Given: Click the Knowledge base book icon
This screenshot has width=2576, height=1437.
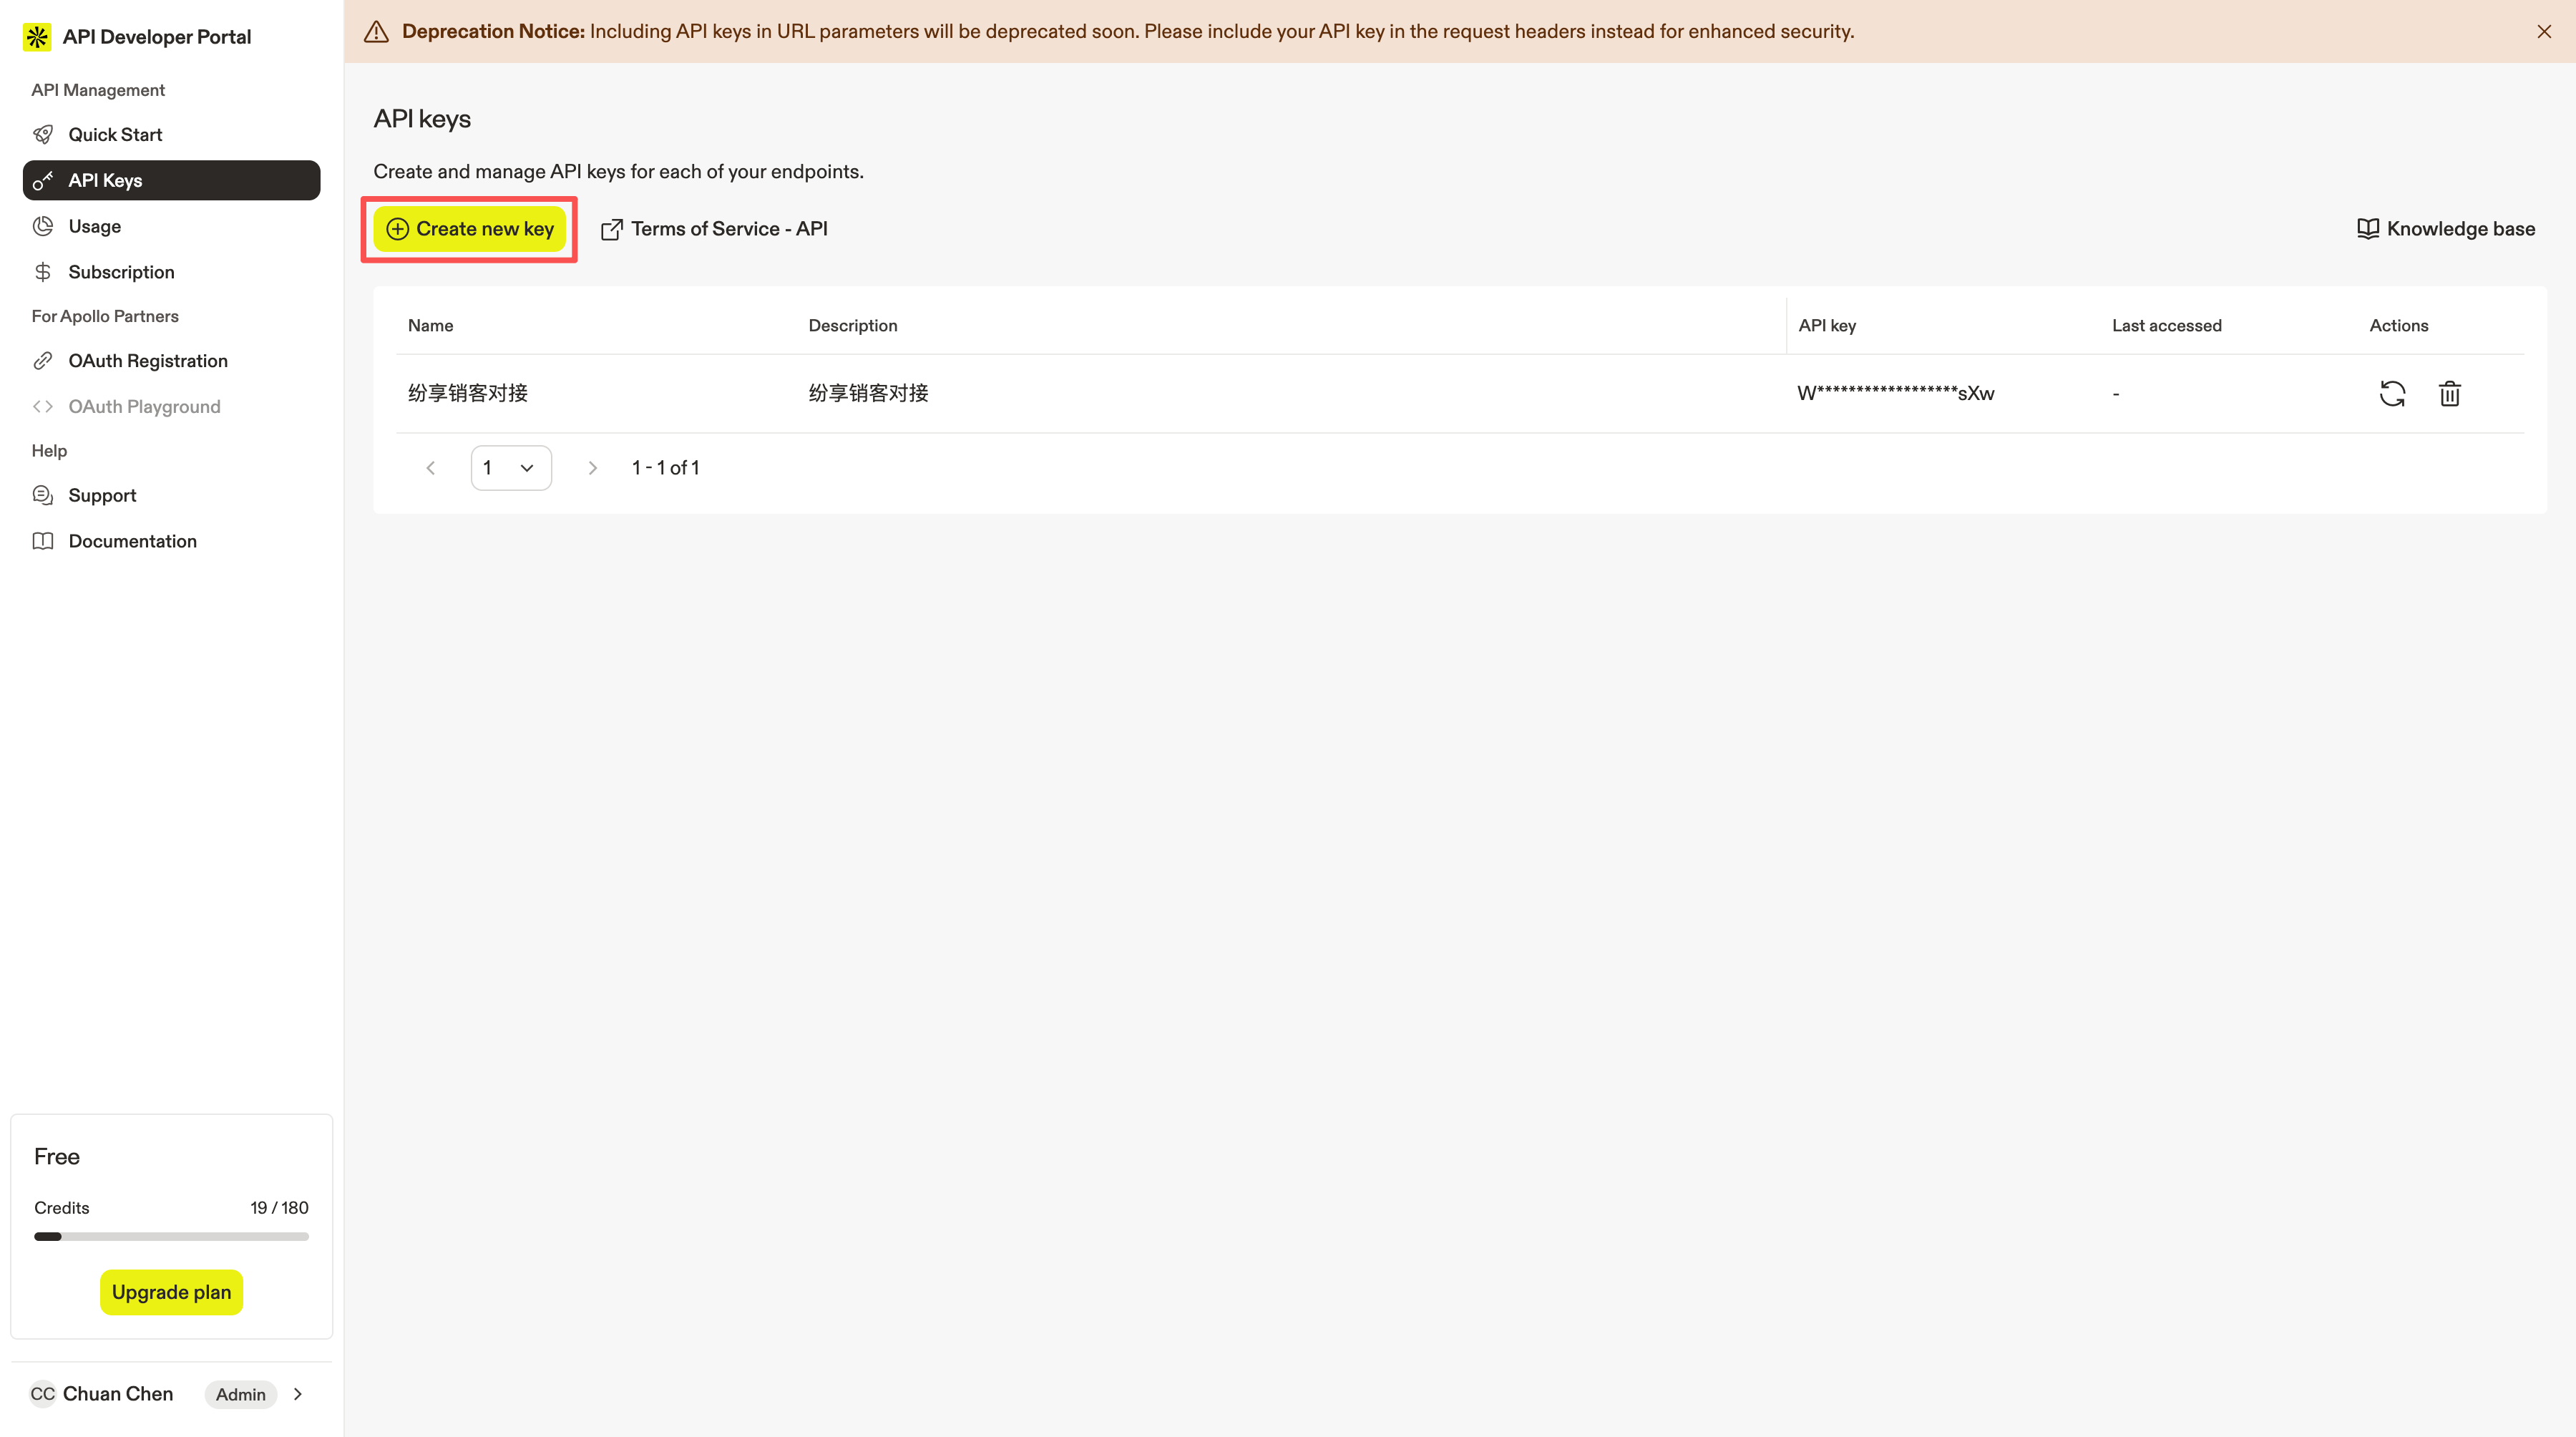Looking at the screenshot, I should point(2367,229).
